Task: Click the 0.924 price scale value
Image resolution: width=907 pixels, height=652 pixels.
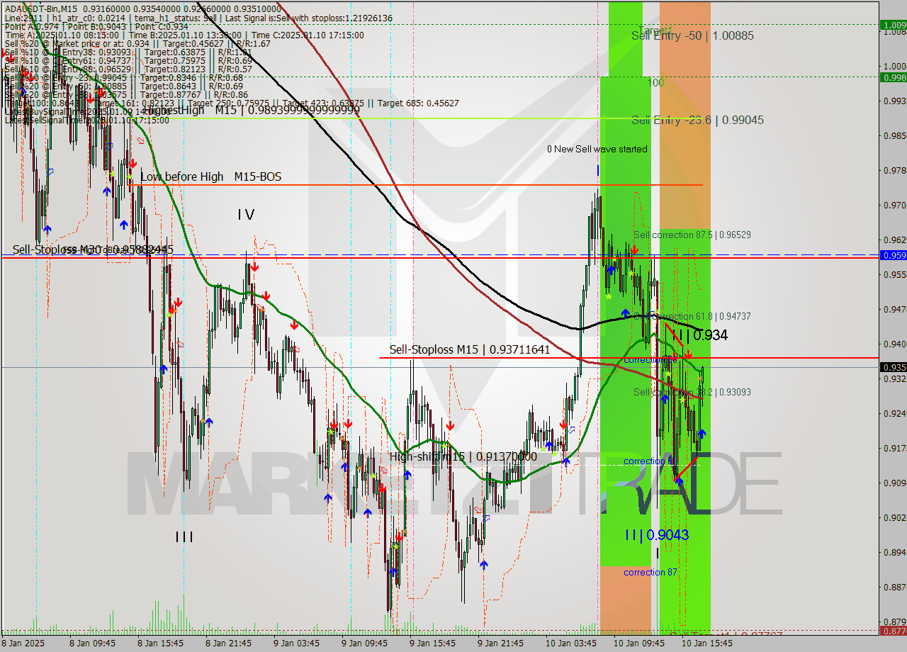Action: click(895, 413)
